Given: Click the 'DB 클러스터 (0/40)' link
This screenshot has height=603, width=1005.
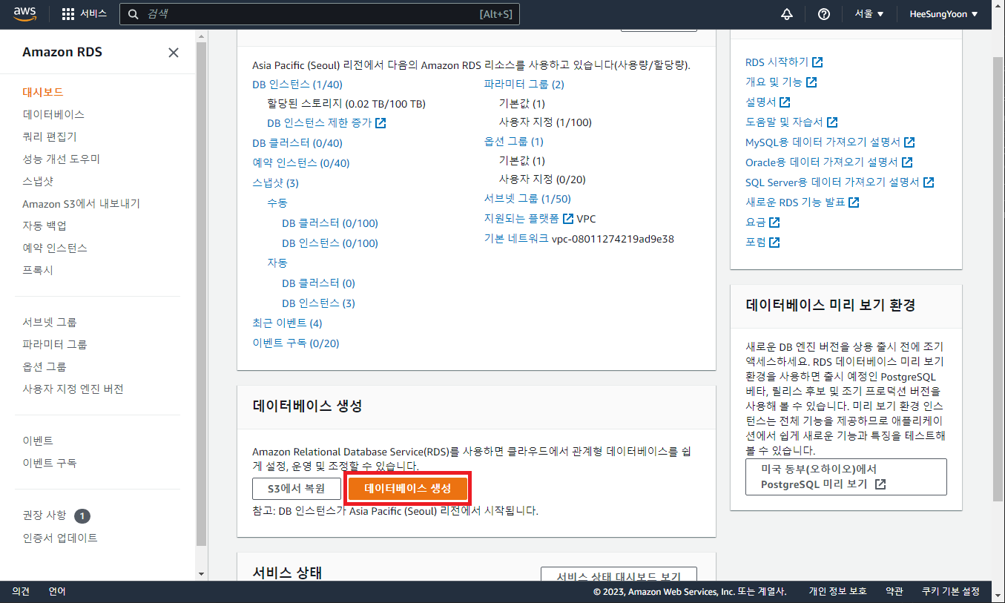Looking at the screenshot, I should 297,143.
